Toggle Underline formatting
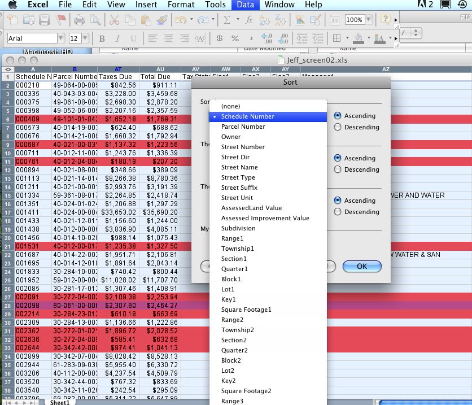This screenshot has height=405, width=472. point(134,38)
